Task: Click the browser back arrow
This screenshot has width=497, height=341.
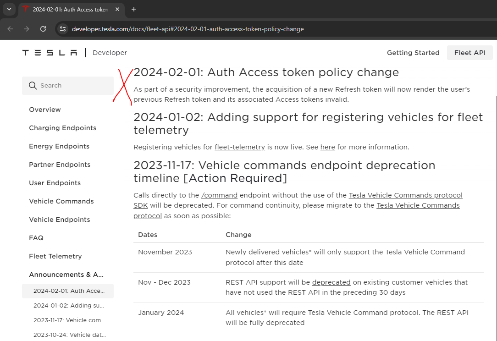Action: coord(10,29)
